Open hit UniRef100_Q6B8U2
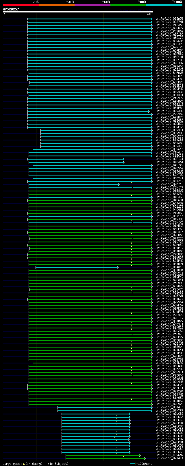Image resolution: width=185 pixels, height=466 pixels. [x=169, y=191]
